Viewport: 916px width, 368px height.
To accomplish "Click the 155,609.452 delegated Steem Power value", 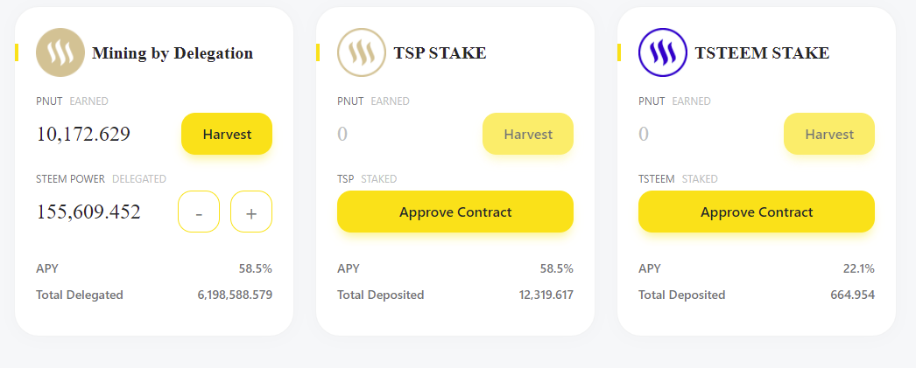I will coord(88,212).
